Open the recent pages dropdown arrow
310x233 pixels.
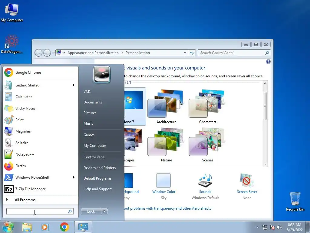click(x=53, y=53)
